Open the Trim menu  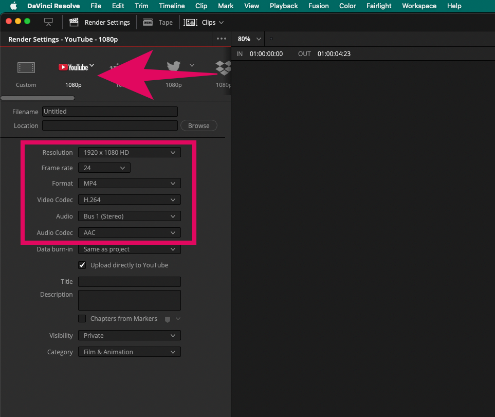[x=141, y=6]
